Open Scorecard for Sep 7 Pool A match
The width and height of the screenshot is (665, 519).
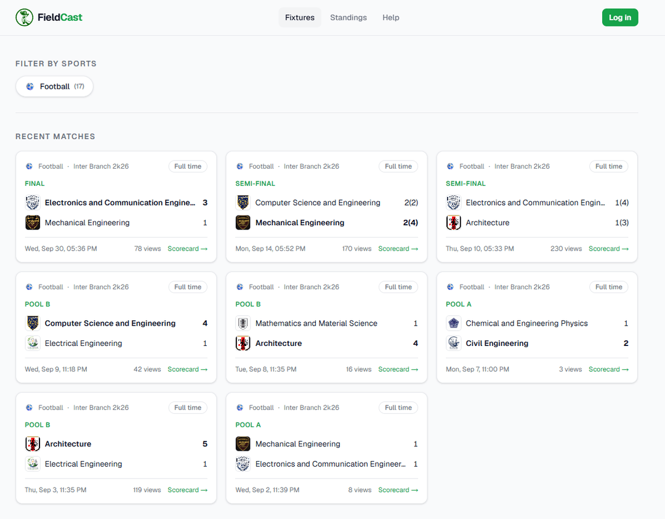pyautogui.click(x=608, y=369)
